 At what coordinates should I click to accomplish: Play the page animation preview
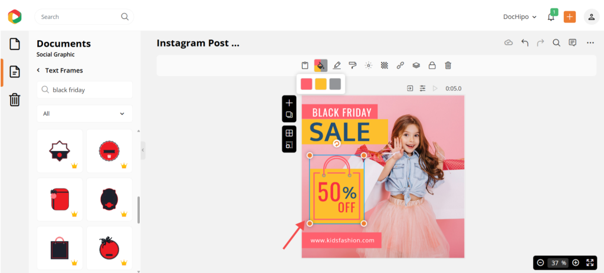[x=435, y=88]
